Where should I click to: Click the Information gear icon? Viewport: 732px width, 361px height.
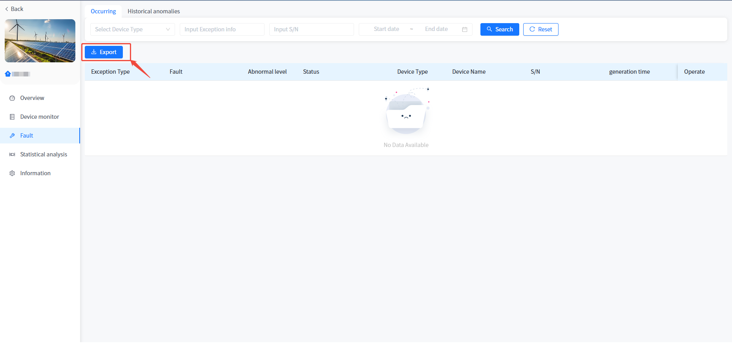(12, 173)
